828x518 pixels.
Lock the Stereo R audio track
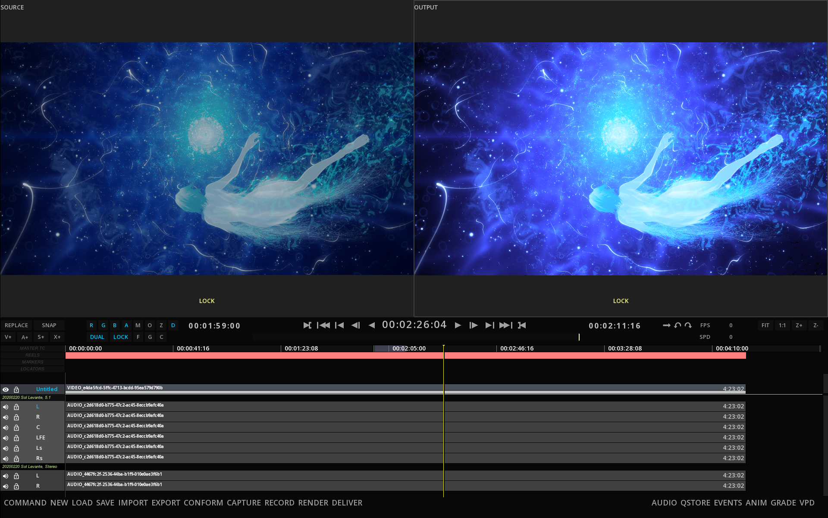[x=16, y=486]
